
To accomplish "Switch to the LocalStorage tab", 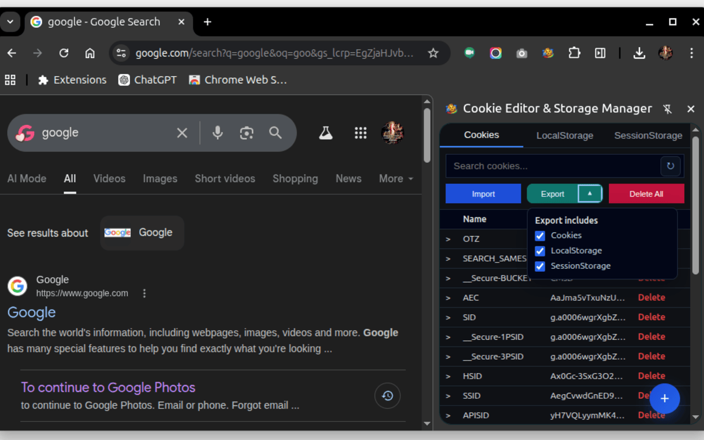I will pyautogui.click(x=565, y=135).
